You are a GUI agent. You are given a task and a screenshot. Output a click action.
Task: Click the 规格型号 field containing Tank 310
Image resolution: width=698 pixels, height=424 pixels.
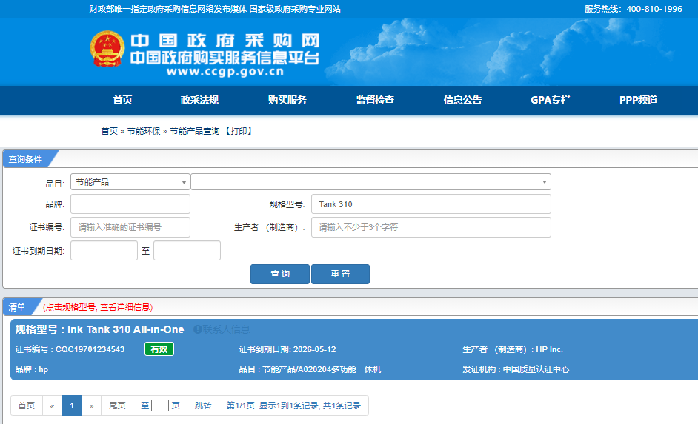431,204
